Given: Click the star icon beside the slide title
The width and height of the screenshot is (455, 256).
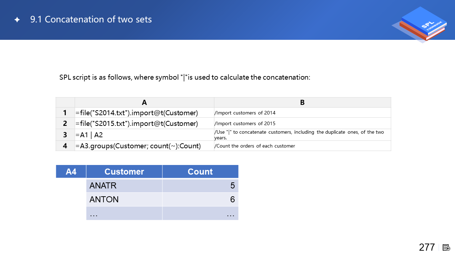Looking at the screenshot, I should [x=17, y=20].
